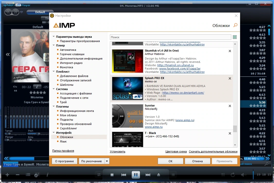Open the playlist list icon at bottom left

(28, 175)
